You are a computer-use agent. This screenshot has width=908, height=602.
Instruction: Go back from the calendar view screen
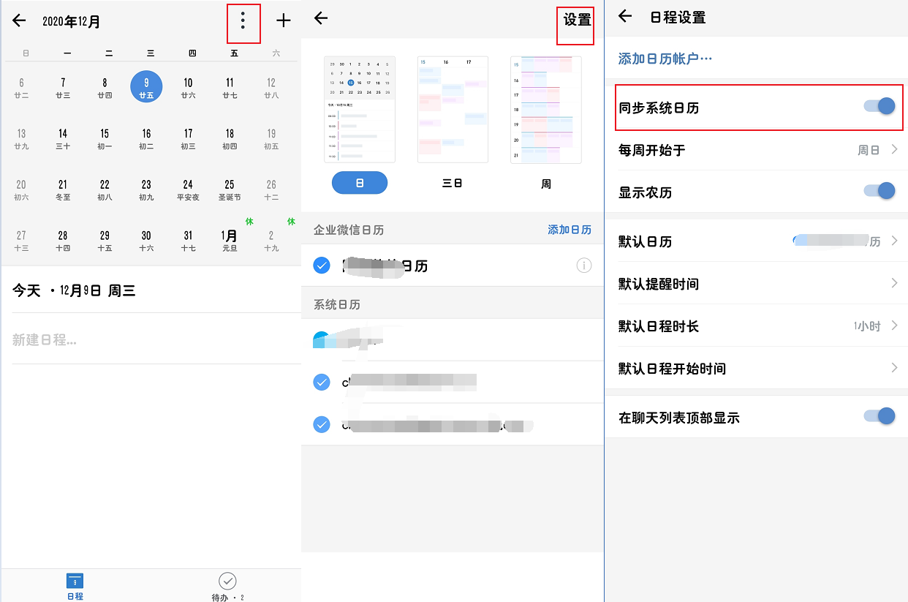[320, 18]
